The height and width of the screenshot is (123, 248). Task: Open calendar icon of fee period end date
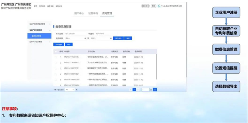pyautogui.click(x=111, y=39)
